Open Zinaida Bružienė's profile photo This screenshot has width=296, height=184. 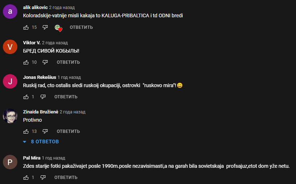pyautogui.click(x=10, y=116)
